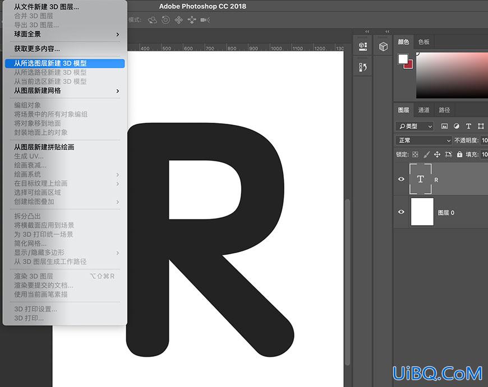Lock artboard auto-nesting icon

(449, 154)
